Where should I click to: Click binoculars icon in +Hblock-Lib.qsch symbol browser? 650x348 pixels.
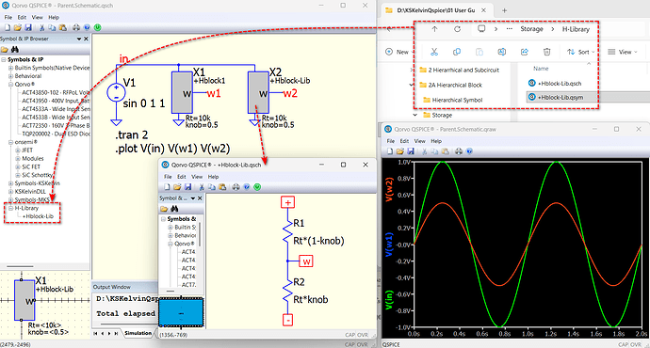[x=174, y=209]
